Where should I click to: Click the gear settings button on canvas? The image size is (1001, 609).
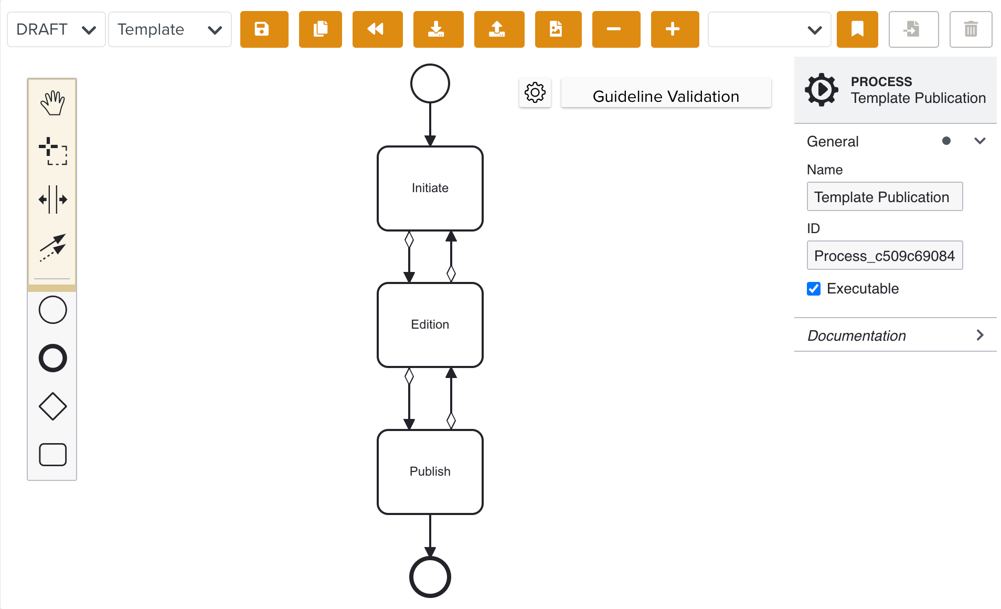(x=535, y=93)
